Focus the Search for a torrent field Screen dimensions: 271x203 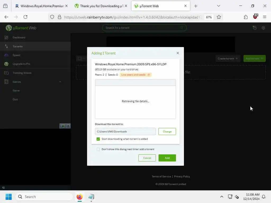[144, 28]
